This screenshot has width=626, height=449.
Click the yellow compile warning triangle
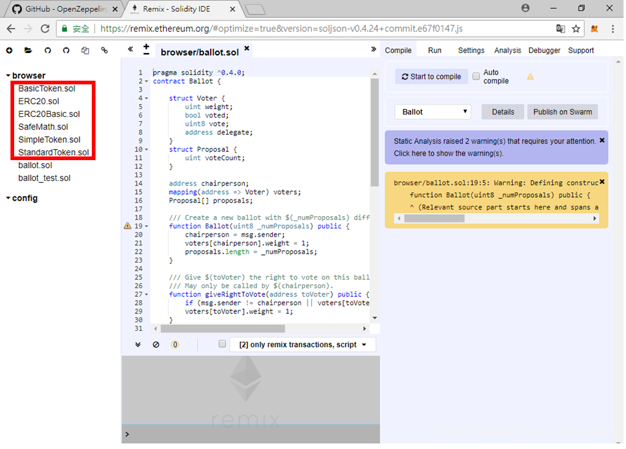coord(530,76)
